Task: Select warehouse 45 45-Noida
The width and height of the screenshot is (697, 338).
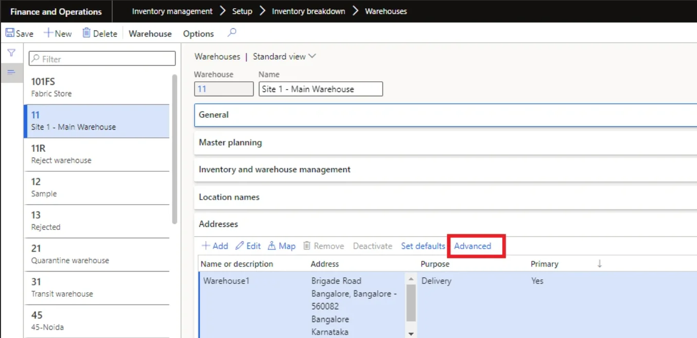Action: click(97, 322)
